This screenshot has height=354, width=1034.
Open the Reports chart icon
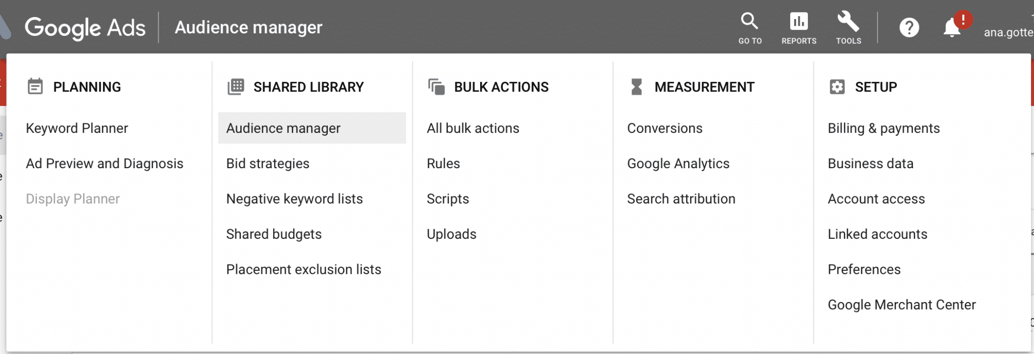coord(799,21)
